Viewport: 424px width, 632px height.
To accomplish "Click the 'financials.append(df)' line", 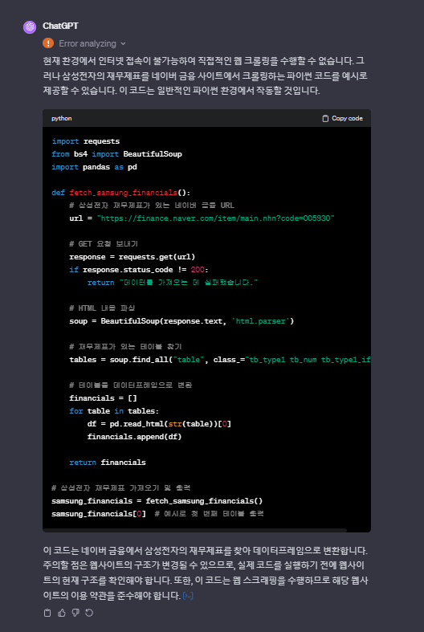I will 135,437.
